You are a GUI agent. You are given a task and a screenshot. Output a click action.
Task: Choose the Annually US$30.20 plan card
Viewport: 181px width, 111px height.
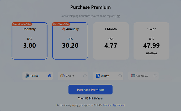pos(70,41)
